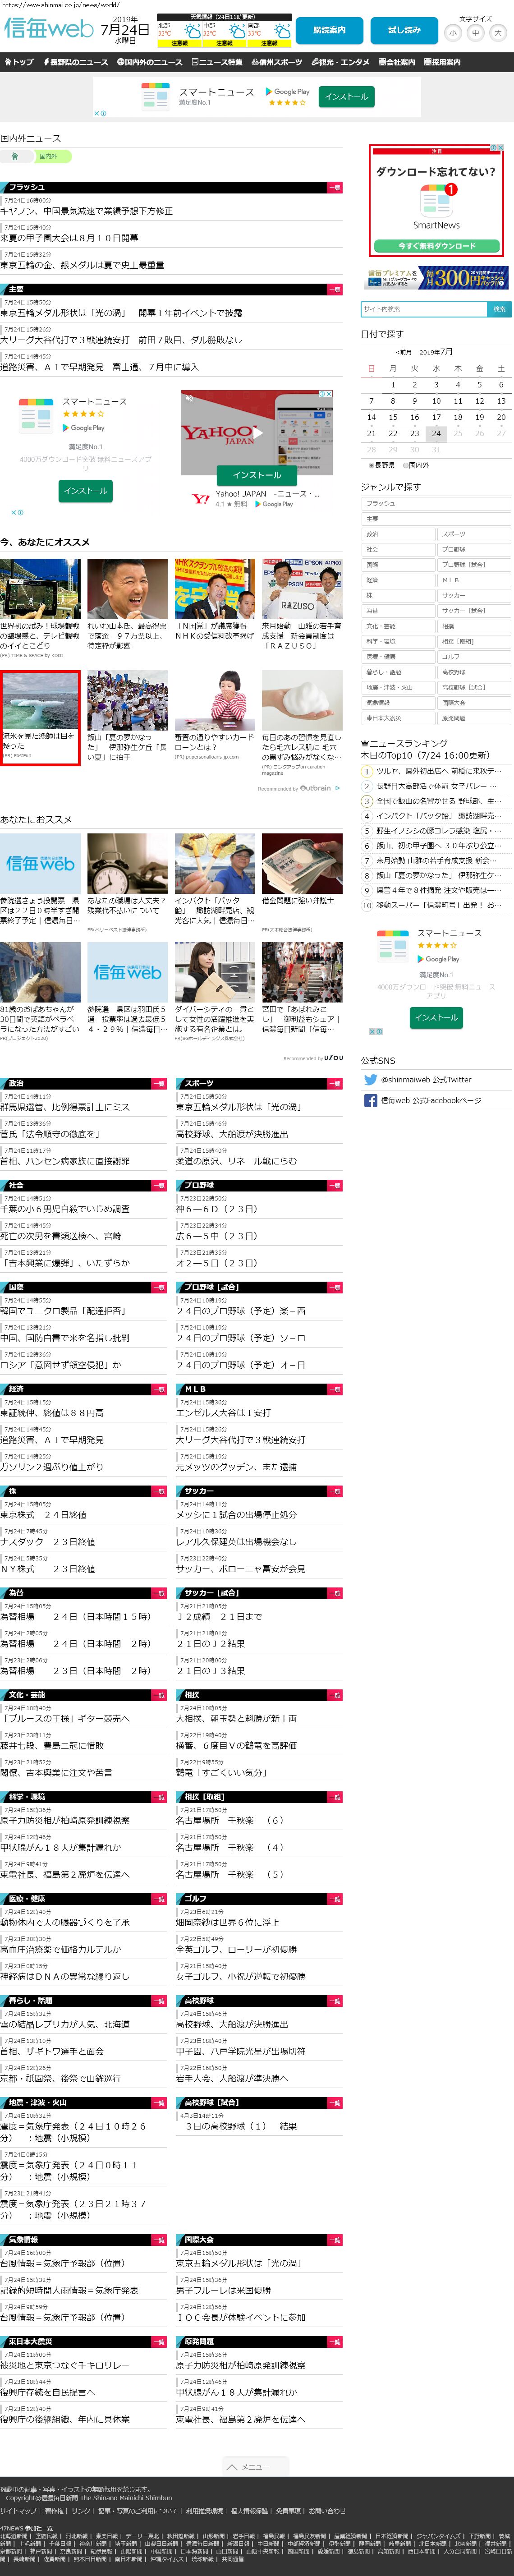Open the フラッシュ genre button
Image resolution: width=514 pixels, height=2576 pixels.
tap(436, 504)
